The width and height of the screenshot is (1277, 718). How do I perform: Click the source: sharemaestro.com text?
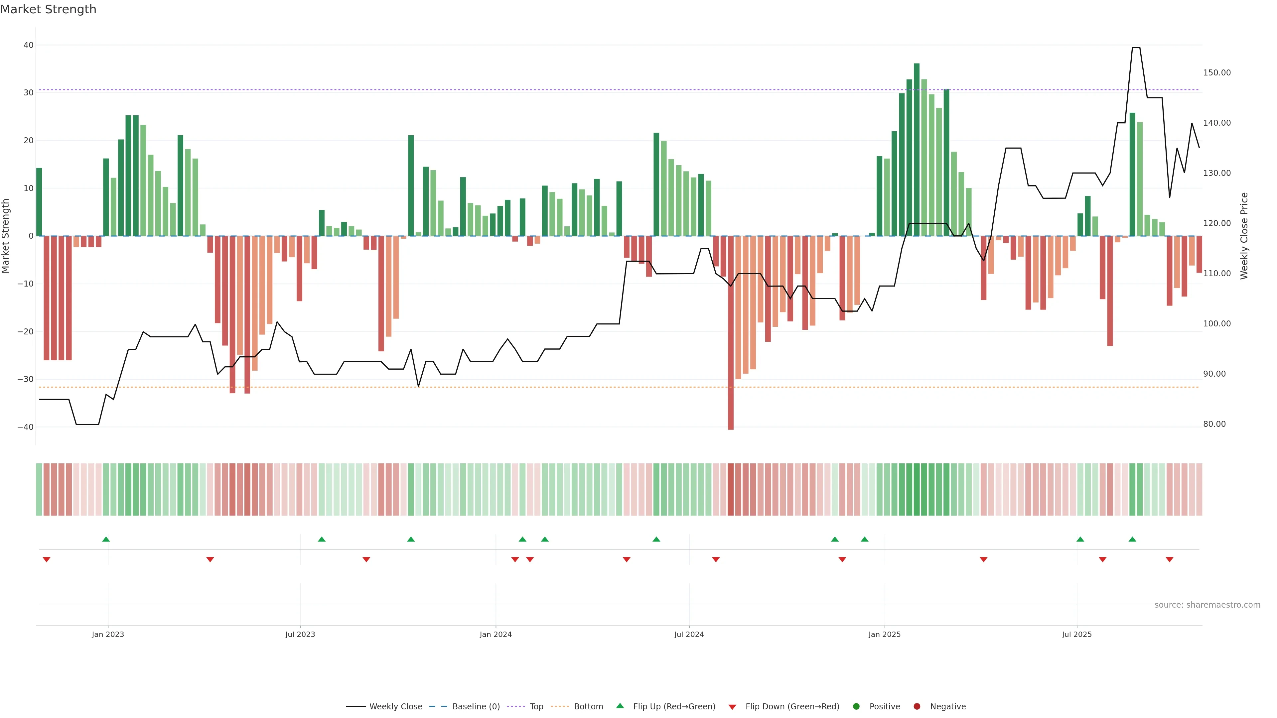tap(1207, 605)
